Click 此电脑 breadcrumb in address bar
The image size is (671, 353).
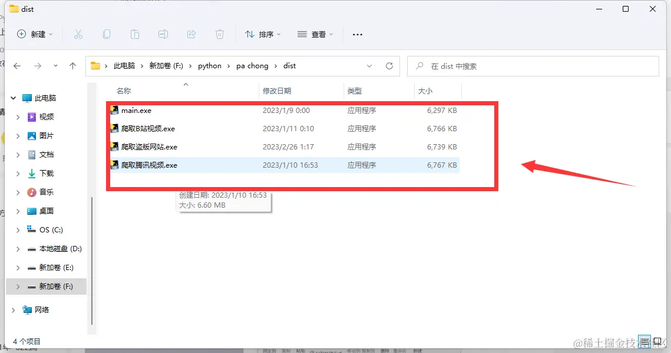pos(124,66)
